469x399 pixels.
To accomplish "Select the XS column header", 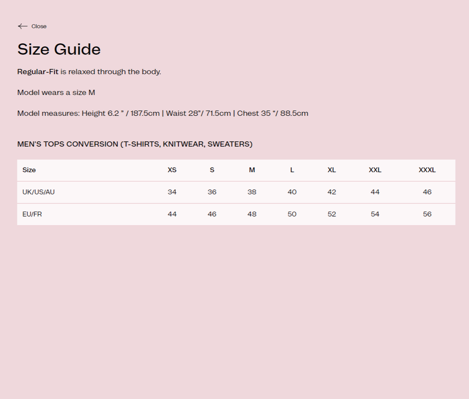I will point(172,170).
